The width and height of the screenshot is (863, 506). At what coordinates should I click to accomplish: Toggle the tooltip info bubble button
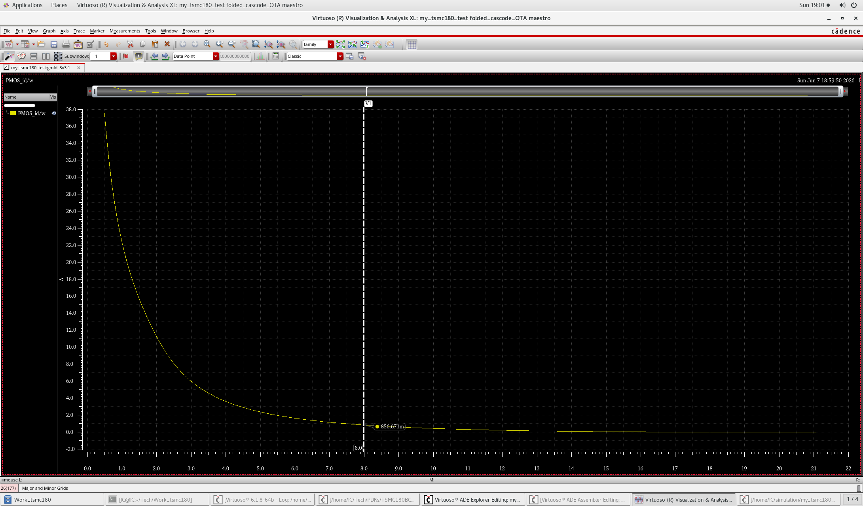coord(138,56)
